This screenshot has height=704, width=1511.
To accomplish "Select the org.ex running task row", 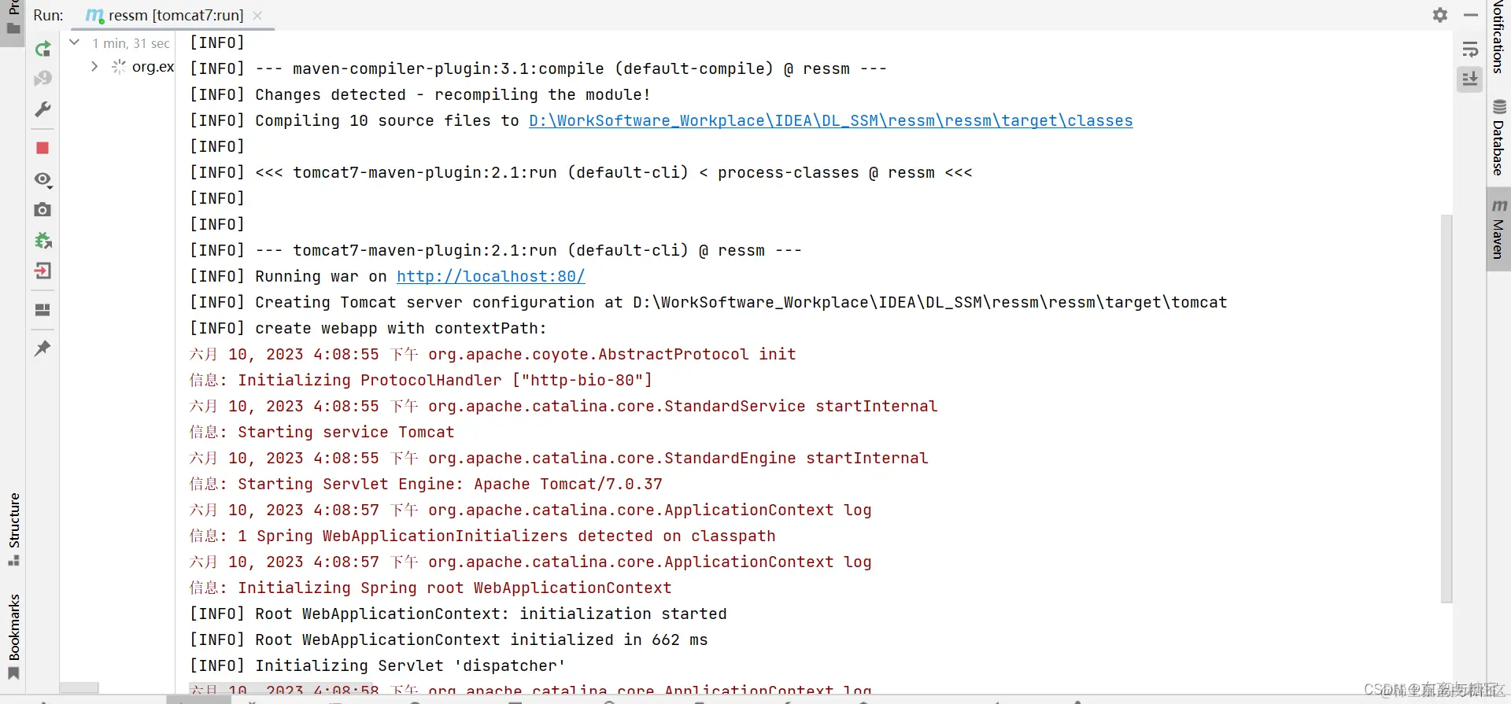I will point(142,67).
